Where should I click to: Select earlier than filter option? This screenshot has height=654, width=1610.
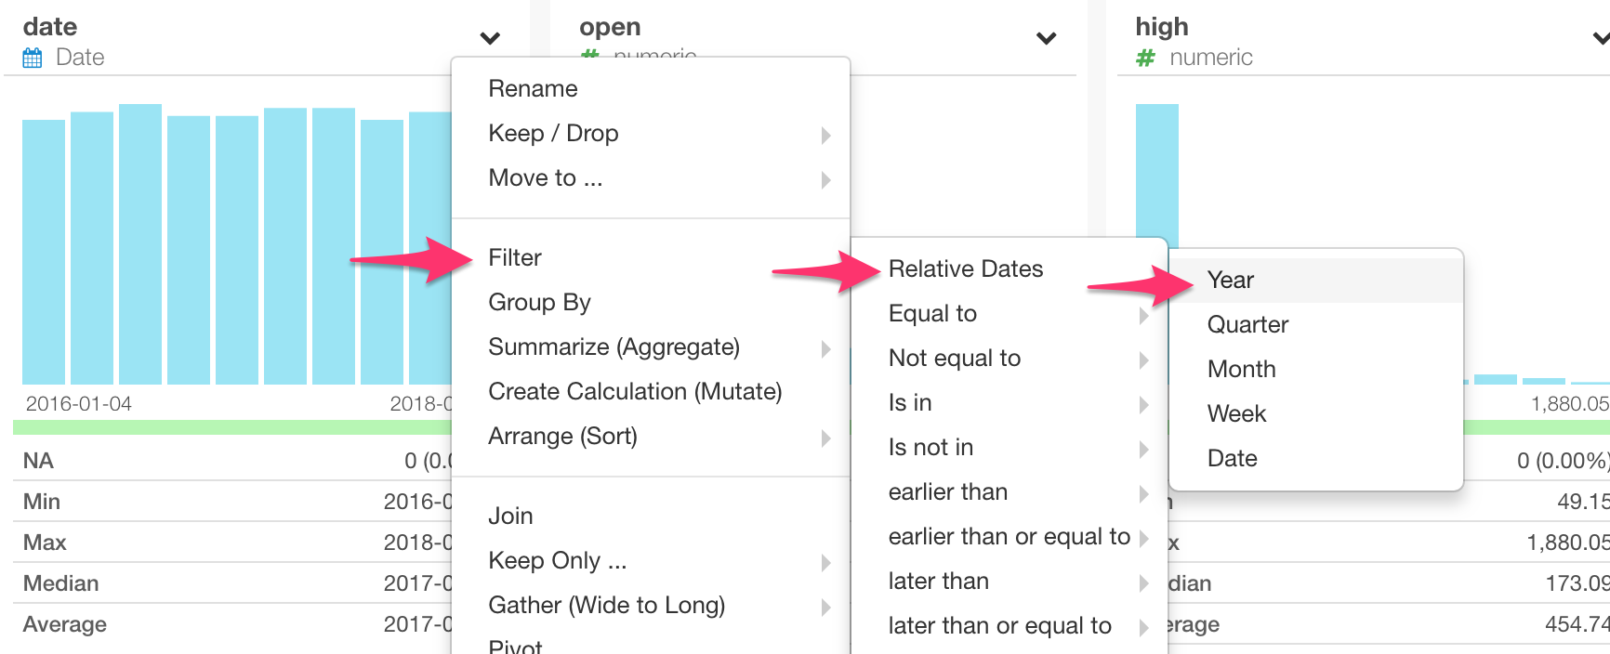947,491
